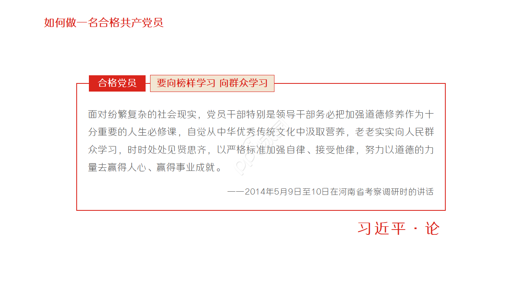Click the slide title 如何做一名合格共产党员
This screenshot has width=522, height=293.
[104, 23]
